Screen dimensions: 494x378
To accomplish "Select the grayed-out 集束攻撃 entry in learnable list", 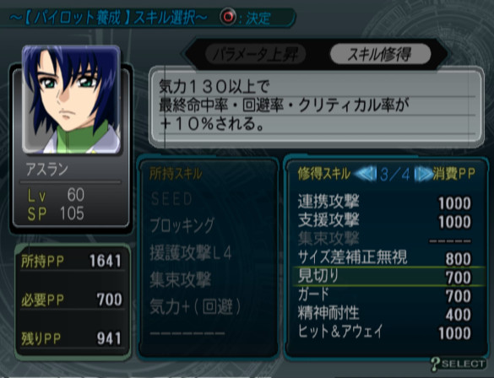I will (x=384, y=239).
